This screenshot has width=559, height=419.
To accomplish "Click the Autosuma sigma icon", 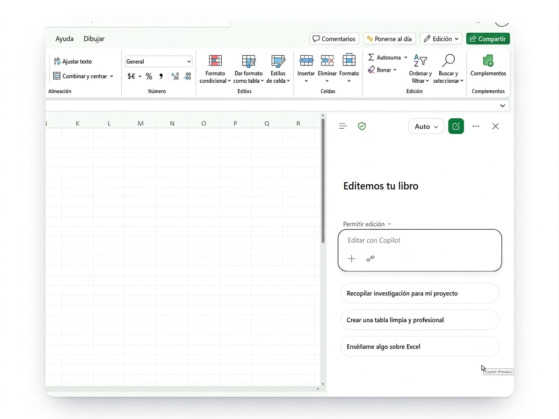I will point(371,58).
